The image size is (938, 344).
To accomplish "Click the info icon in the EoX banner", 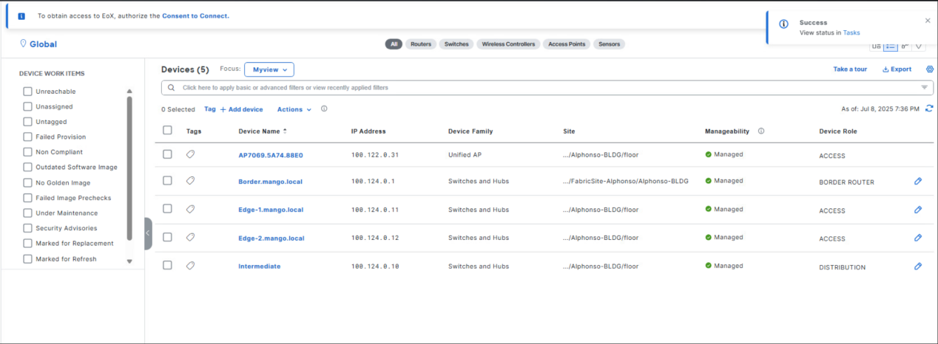I will [x=21, y=16].
